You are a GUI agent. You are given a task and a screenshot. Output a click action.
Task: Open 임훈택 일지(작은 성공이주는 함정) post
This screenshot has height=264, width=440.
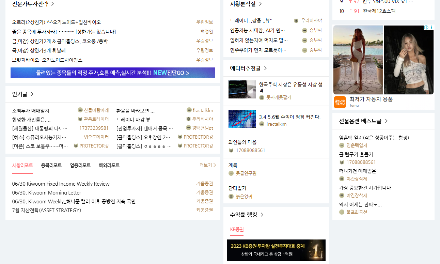374,138
